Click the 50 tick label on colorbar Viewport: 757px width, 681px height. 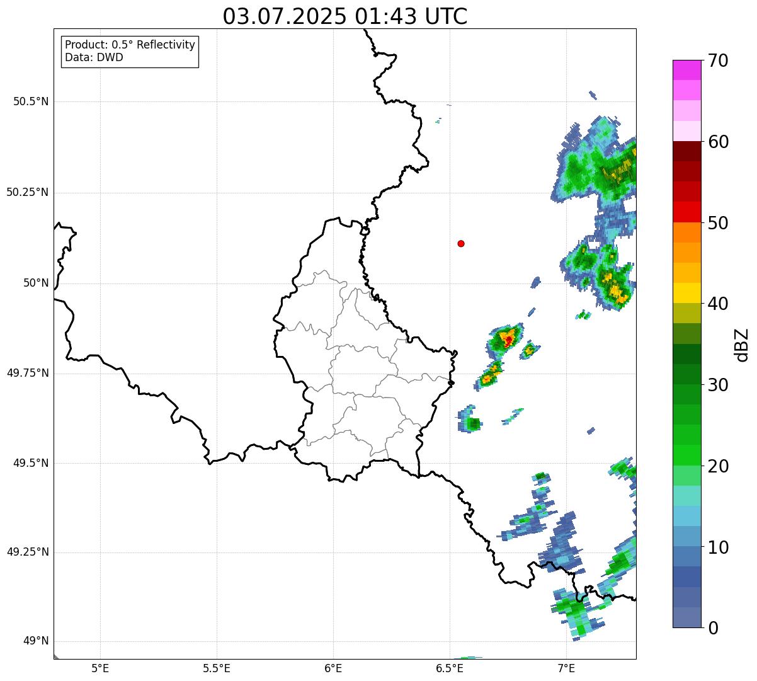718,223
